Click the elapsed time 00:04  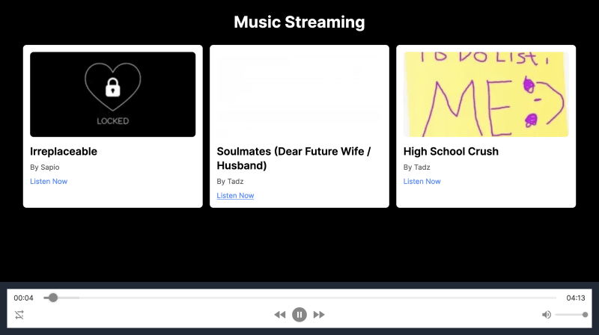tap(24, 298)
